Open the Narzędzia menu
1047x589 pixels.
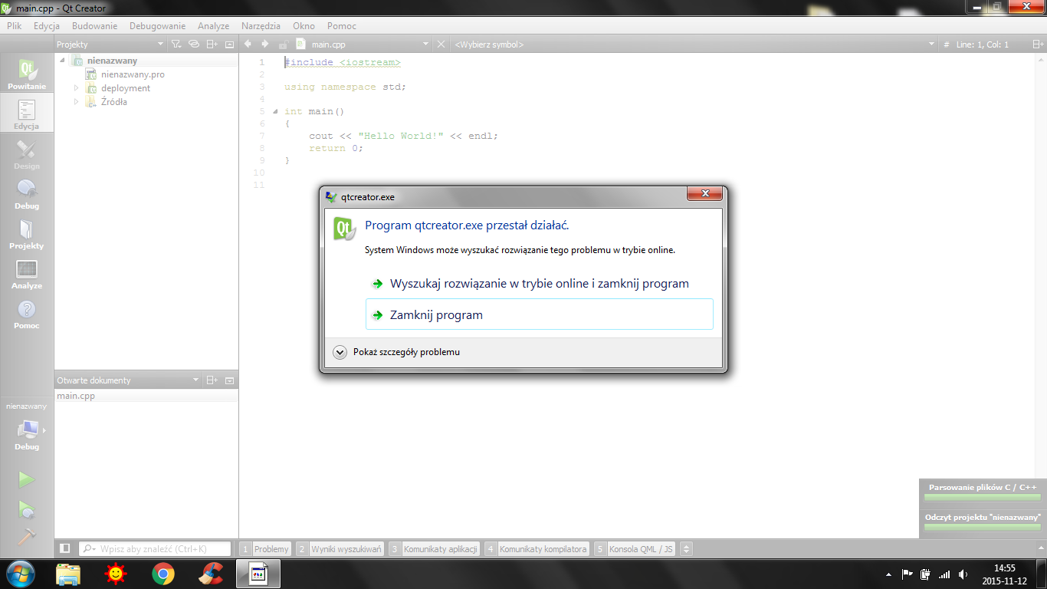261,26
